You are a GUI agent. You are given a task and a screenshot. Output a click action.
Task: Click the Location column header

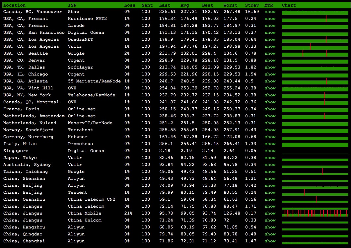pos(14,5)
